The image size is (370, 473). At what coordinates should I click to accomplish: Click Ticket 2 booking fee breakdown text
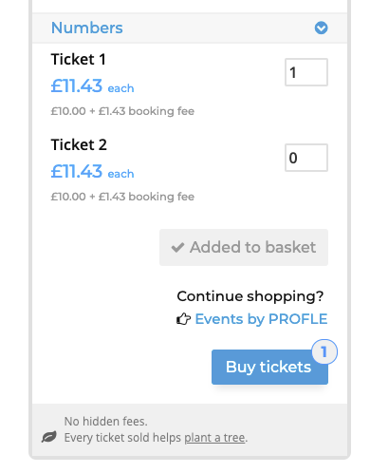(x=122, y=197)
